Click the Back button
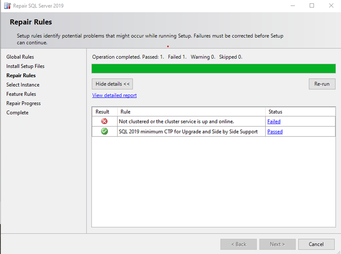 click(239, 244)
